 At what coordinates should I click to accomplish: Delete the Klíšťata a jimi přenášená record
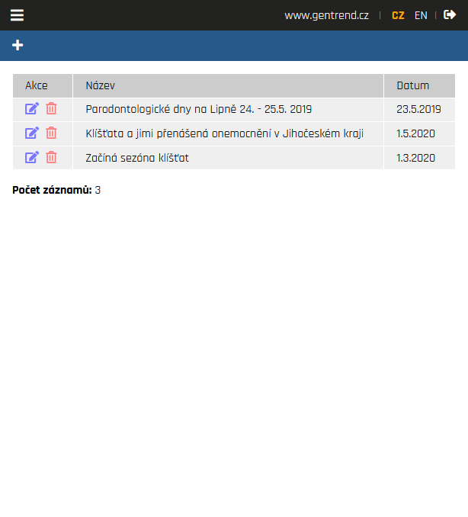point(51,133)
